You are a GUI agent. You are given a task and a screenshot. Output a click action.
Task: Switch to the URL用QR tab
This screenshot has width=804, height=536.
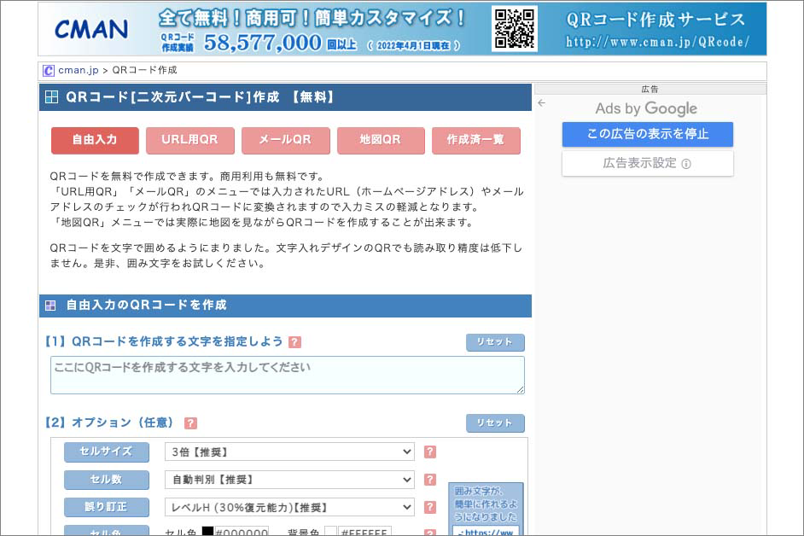(x=189, y=140)
